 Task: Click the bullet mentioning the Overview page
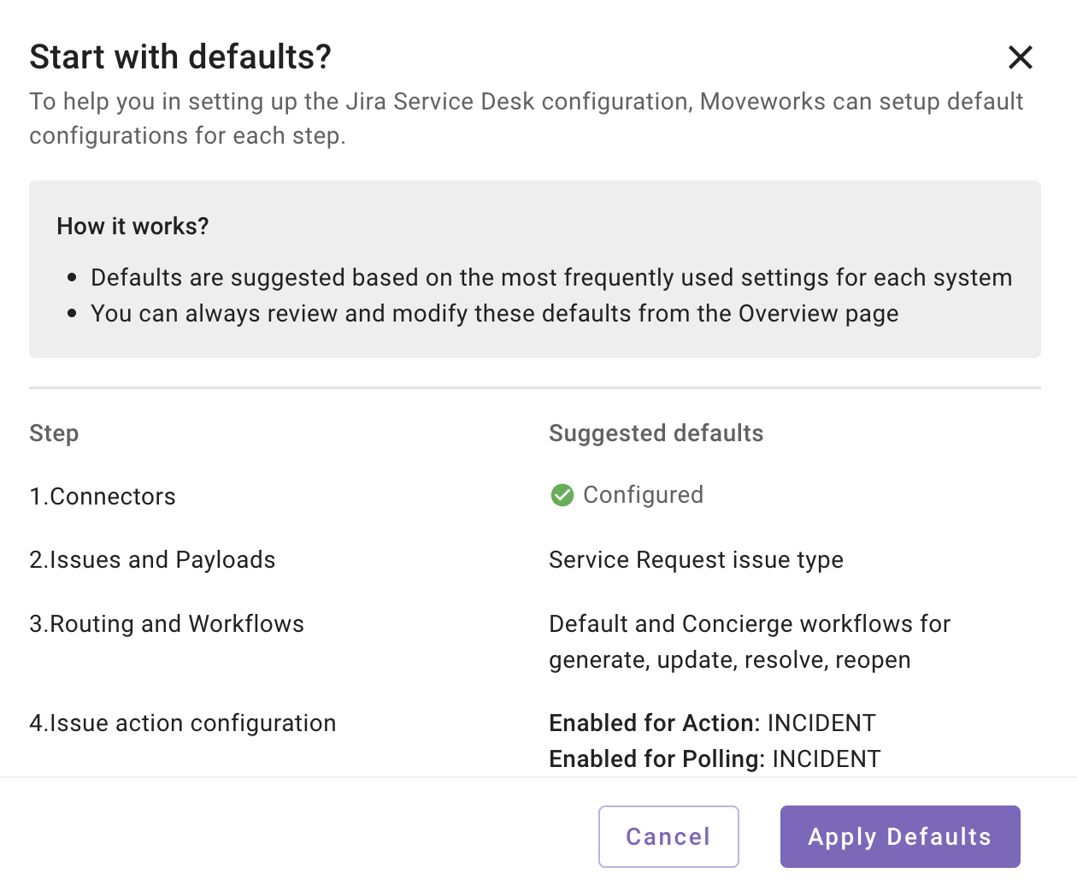(x=494, y=313)
